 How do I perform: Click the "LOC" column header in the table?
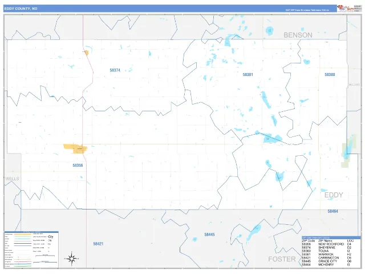tap(350, 241)
